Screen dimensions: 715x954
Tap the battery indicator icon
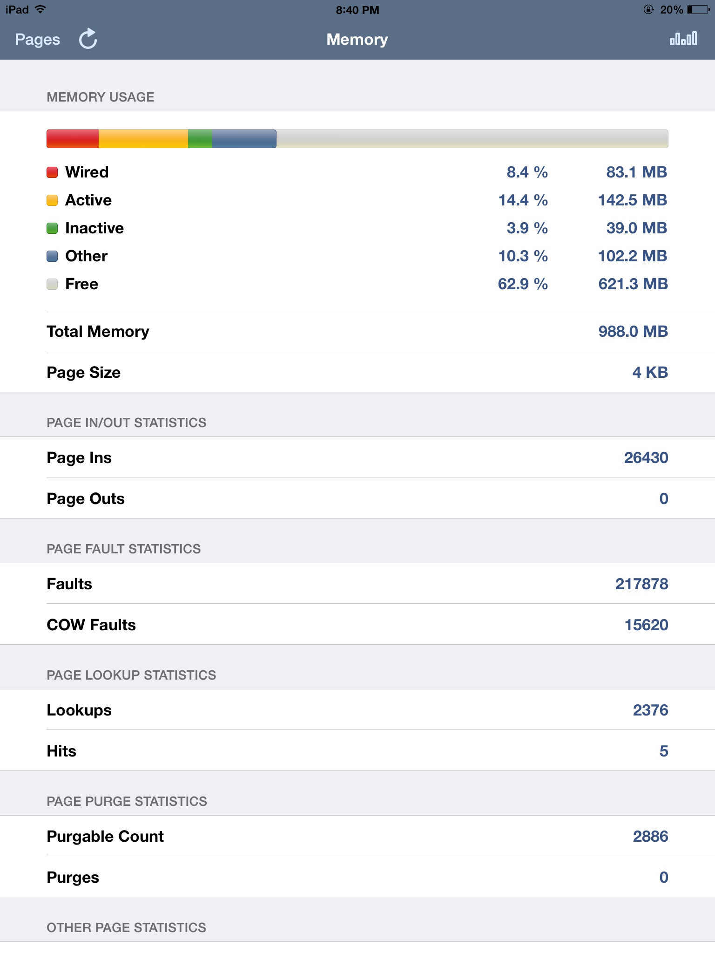pos(698,10)
